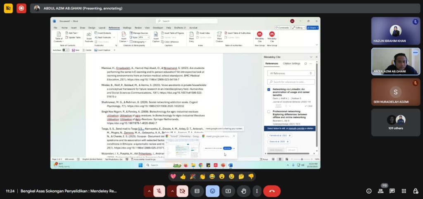
Task: Send the laughing face reaction
Action: (212, 177)
